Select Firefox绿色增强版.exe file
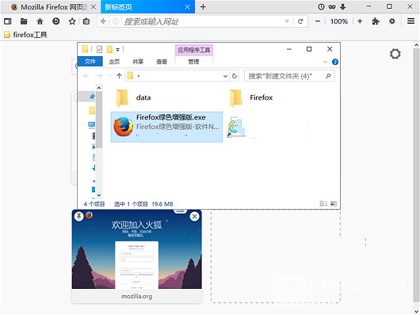Viewport: 420px width, 315px height. coord(166,127)
